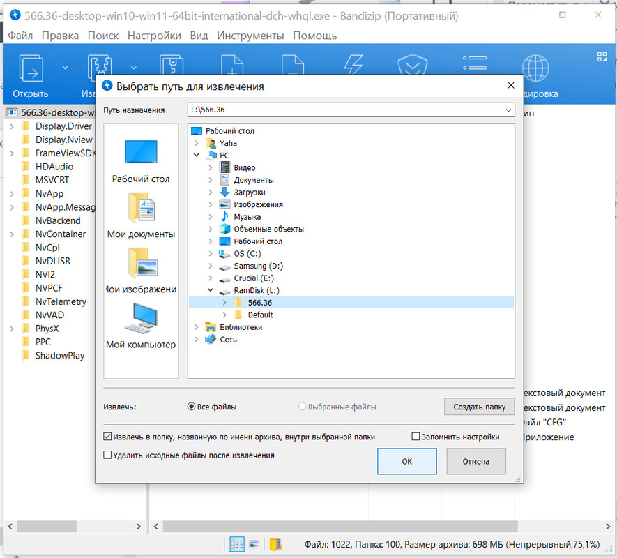Select the Рабочий стол shortcut icon
Viewport: 617px width, 558px height.
(141, 151)
